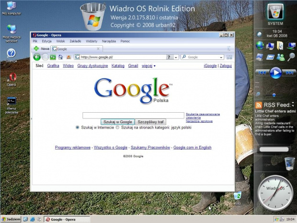The image size is (297, 223).
Task: Open the Katalog link
Action: pyautogui.click(x=118, y=66)
